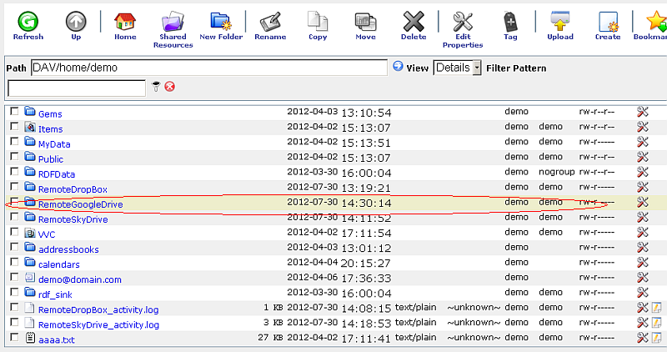Open the calendars folder
The image size is (667, 352).
click(59, 264)
